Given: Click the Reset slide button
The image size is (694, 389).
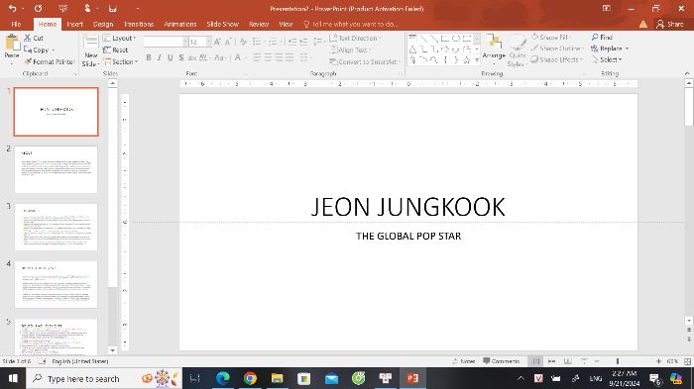Looking at the screenshot, I should coord(116,49).
